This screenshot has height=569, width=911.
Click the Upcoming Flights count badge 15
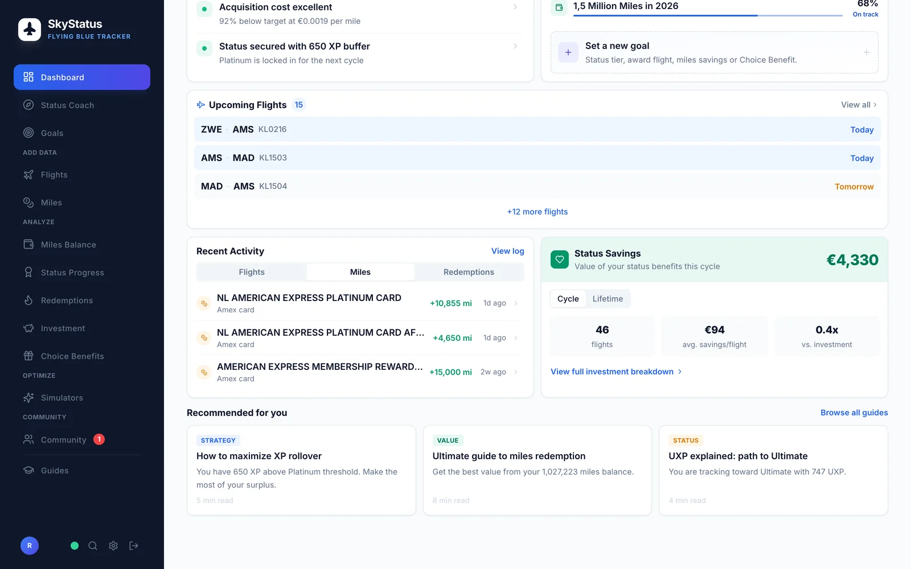click(x=299, y=105)
